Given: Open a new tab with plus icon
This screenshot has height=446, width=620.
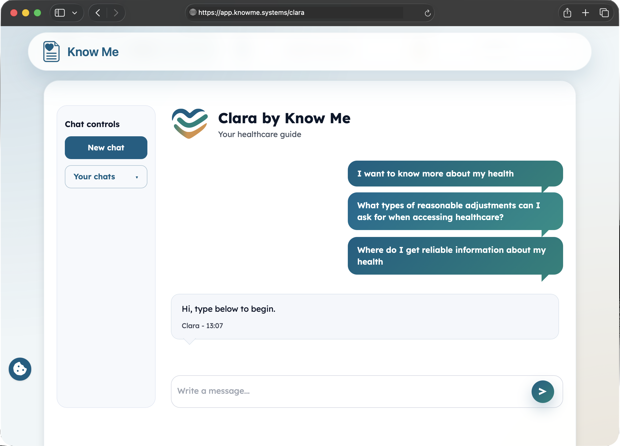Looking at the screenshot, I should click(585, 13).
